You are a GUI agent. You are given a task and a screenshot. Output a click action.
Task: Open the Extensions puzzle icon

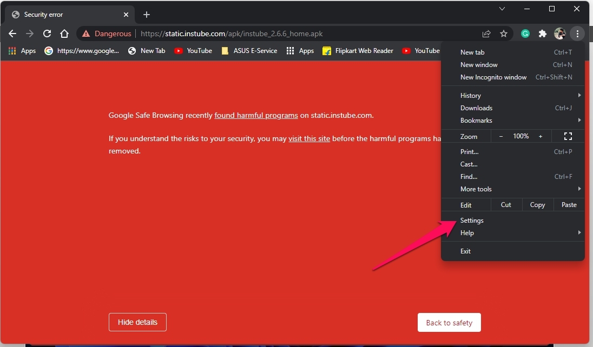[542, 34]
